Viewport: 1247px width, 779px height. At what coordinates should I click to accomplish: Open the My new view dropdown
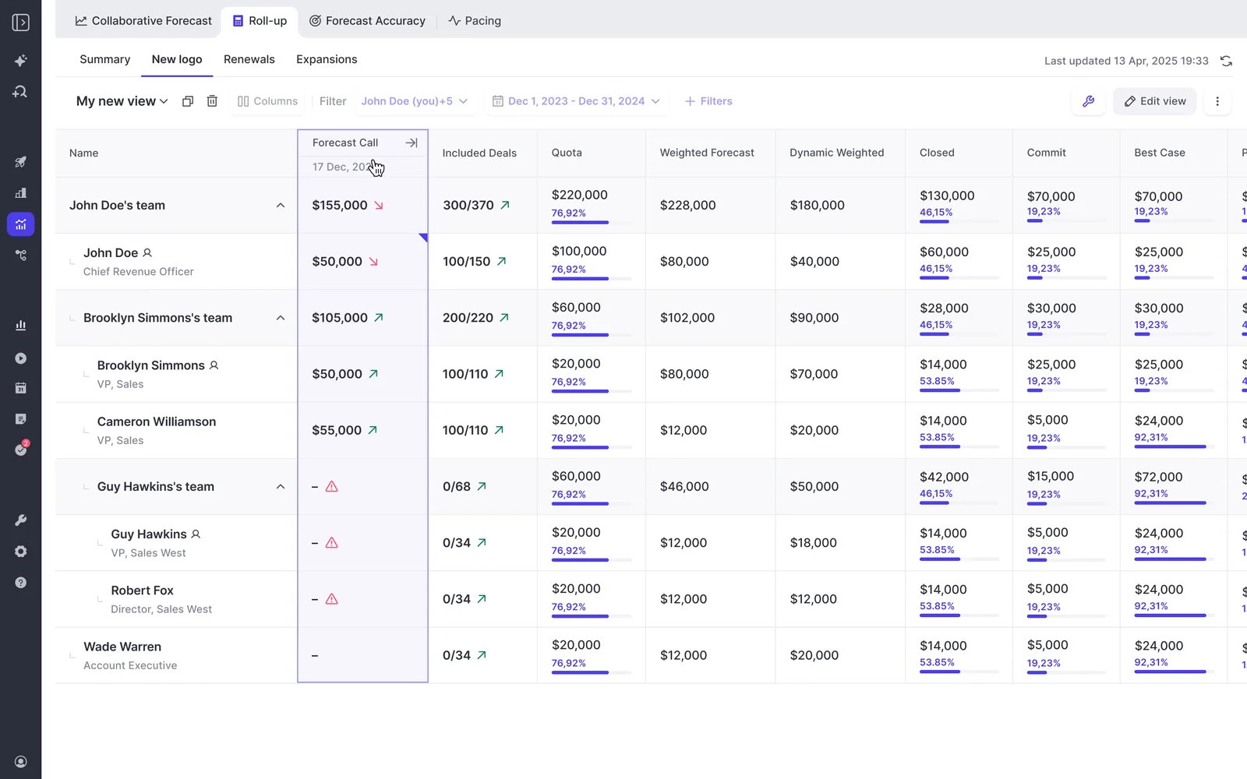coord(122,101)
